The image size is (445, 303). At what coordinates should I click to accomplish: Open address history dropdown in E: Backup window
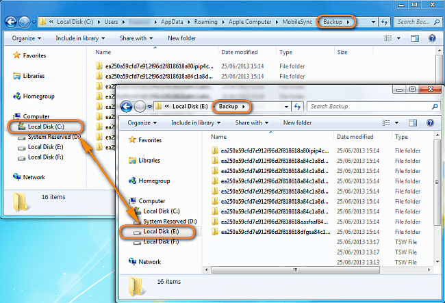286,107
